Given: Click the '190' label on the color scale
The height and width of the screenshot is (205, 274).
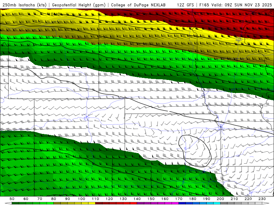Looking at the screenshot, I should tap(207, 199).
